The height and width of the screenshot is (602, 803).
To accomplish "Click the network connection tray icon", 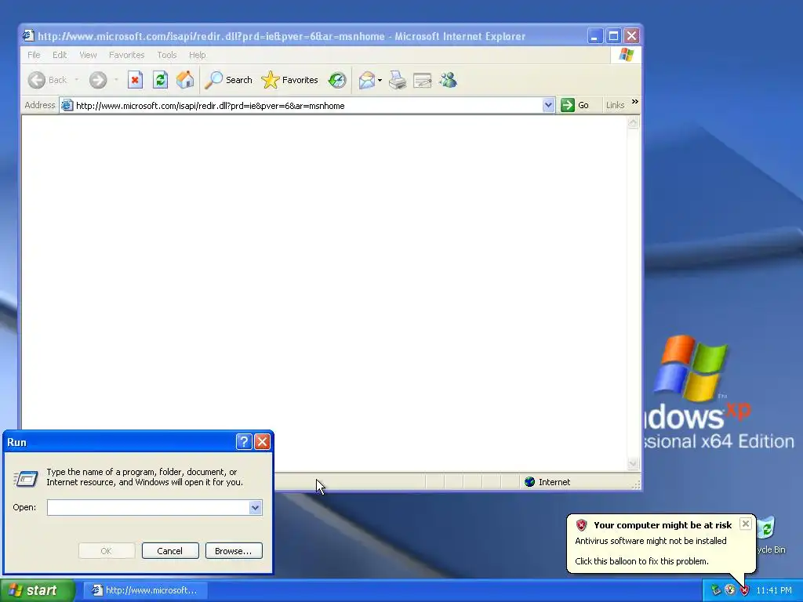I will pos(716,590).
